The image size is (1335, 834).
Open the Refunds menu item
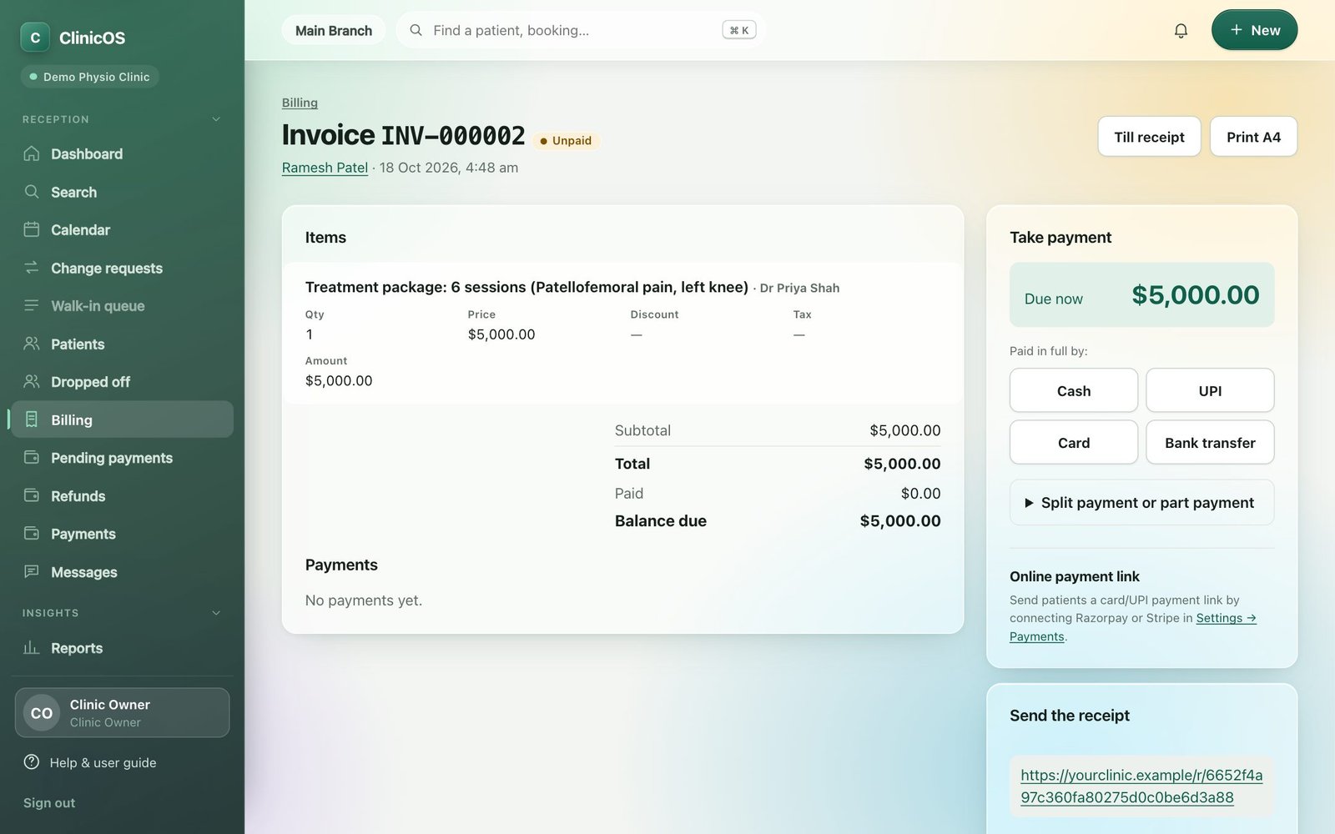tap(122, 495)
